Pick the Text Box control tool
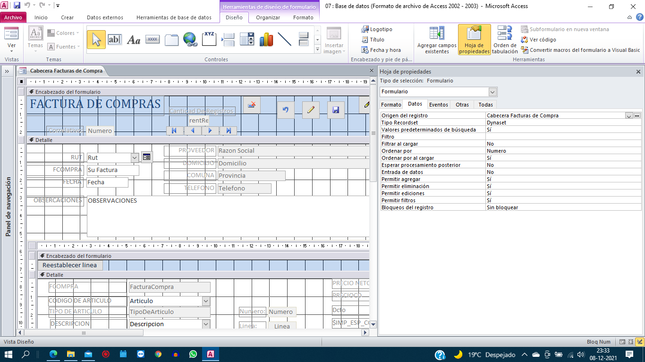 (115, 40)
